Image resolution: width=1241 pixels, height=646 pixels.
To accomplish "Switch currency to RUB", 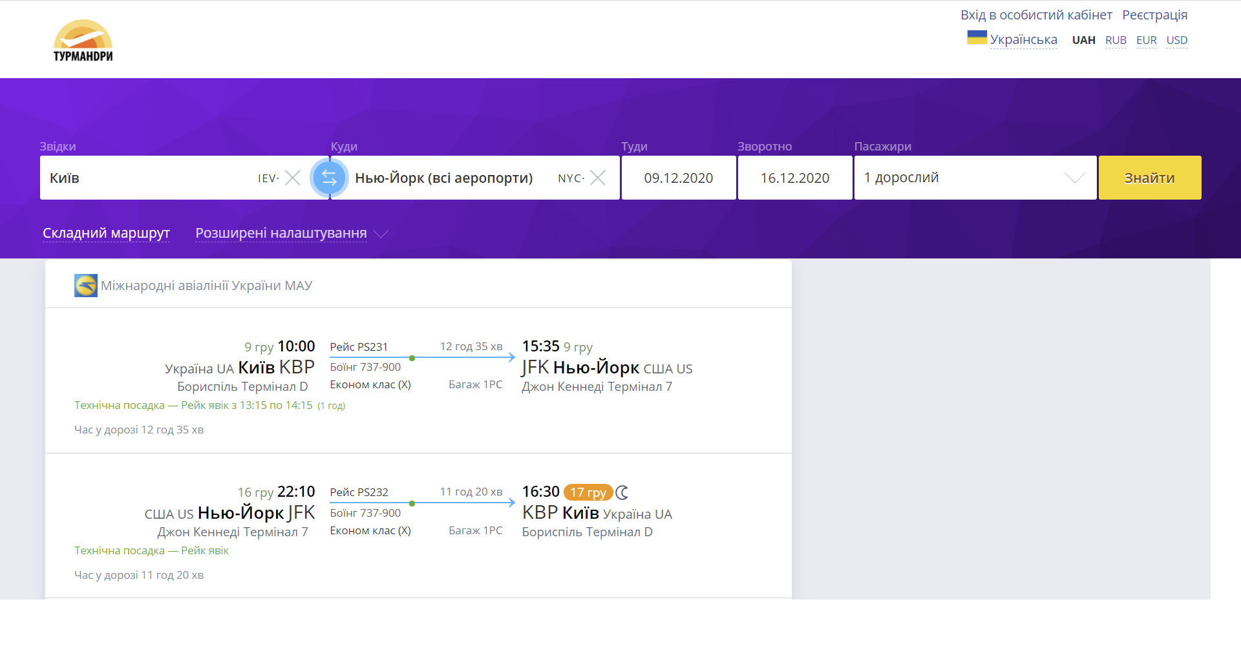I will click(1116, 40).
